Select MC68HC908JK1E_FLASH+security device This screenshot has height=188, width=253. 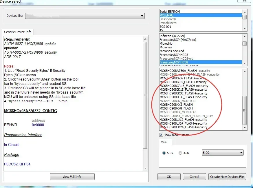point(201,90)
